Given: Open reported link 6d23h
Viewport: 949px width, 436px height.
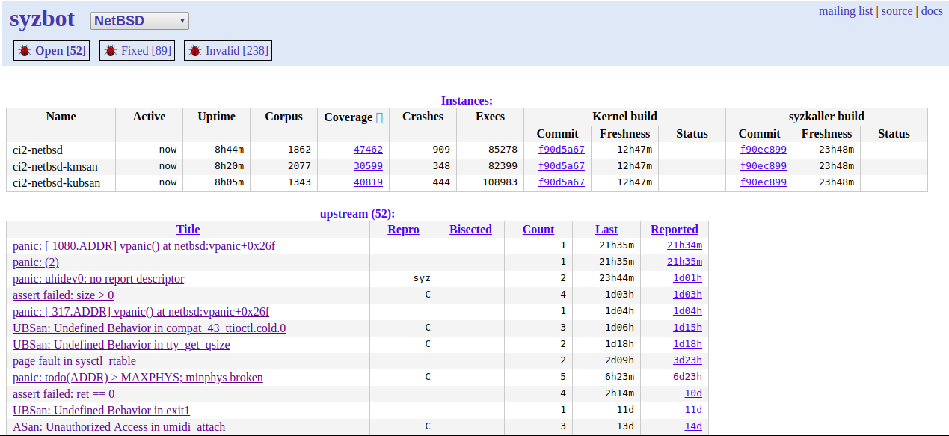Looking at the screenshot, I should pyautogui.click(x=687, y=377).
